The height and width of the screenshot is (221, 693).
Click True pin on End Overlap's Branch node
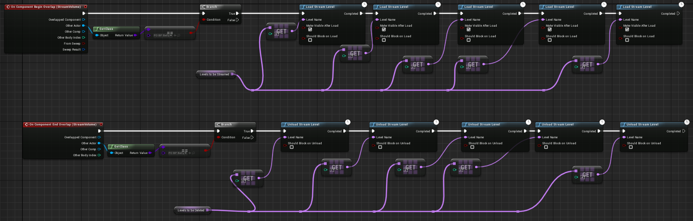point(252,131)
